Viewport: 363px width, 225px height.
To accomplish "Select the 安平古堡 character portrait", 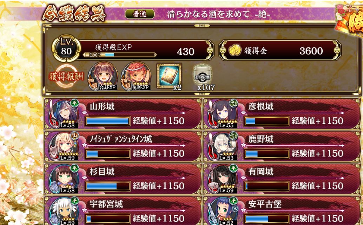I will [223, 211].
